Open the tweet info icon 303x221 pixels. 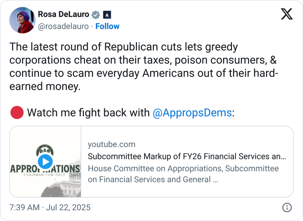(x=287, y=207)
